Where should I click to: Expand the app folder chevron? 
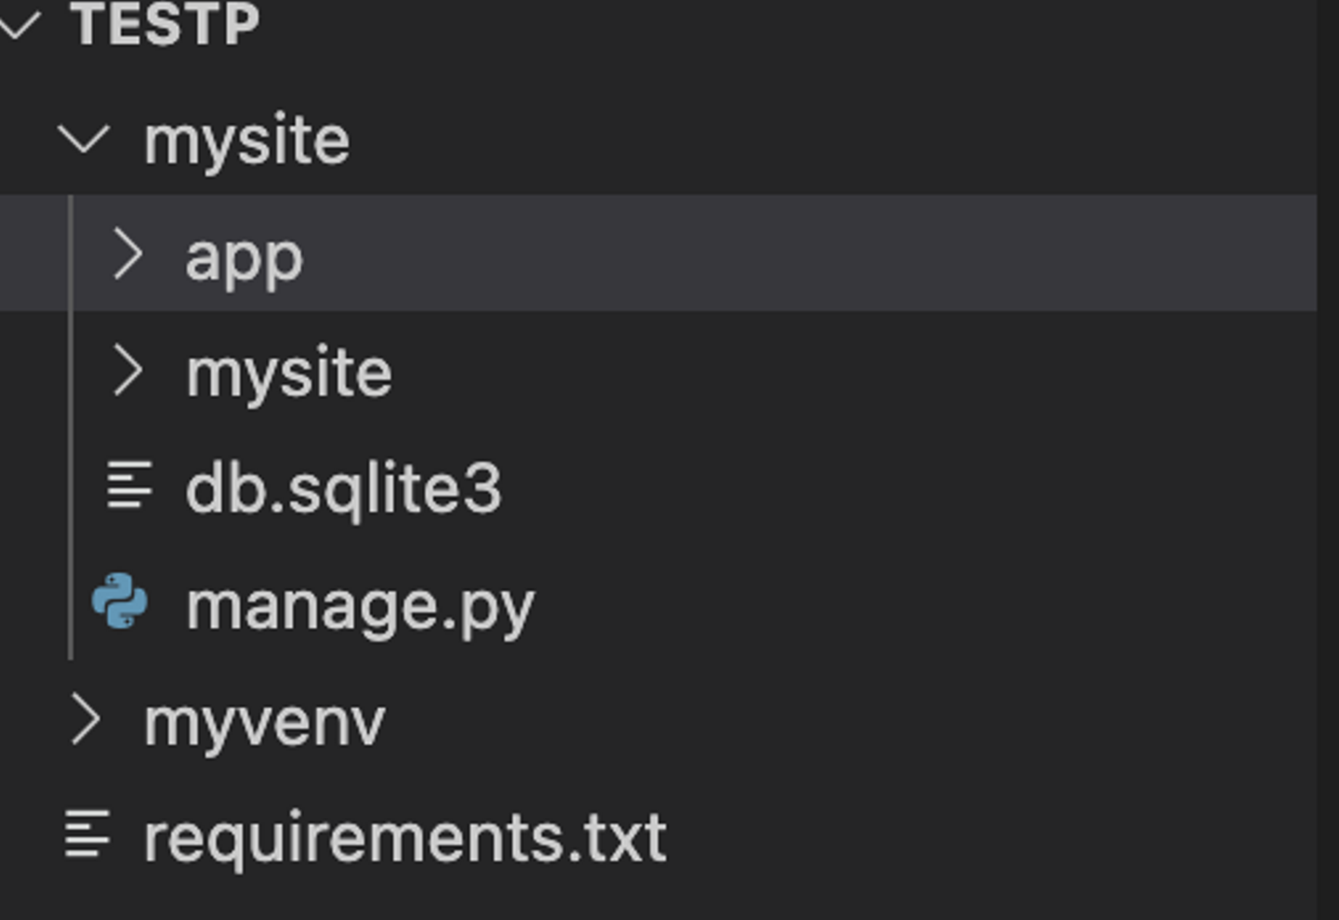[127, 256]
